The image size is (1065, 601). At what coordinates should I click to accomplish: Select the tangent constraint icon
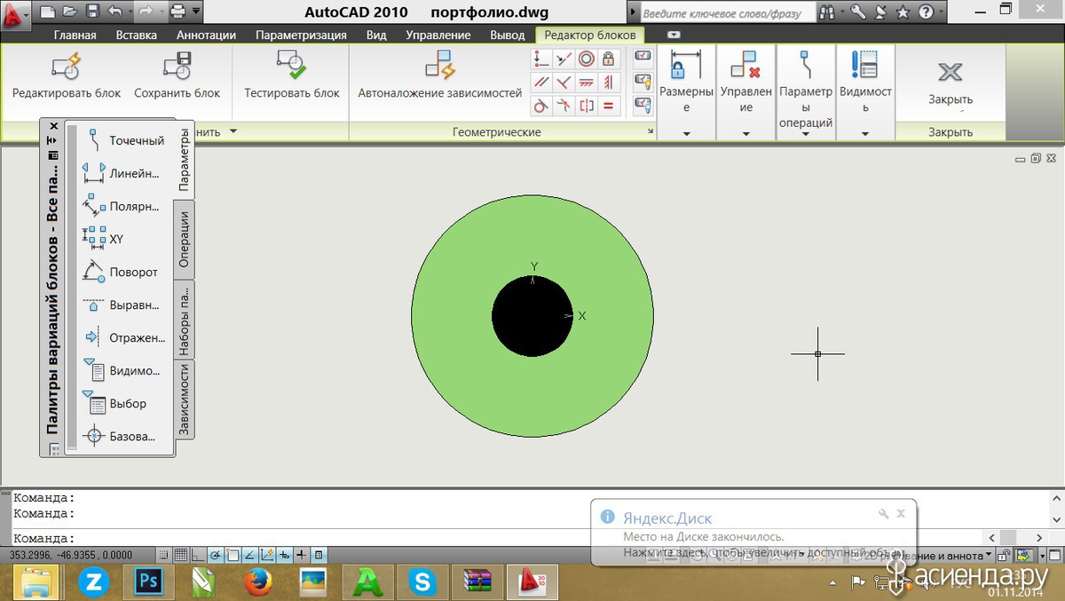point(541,107)
